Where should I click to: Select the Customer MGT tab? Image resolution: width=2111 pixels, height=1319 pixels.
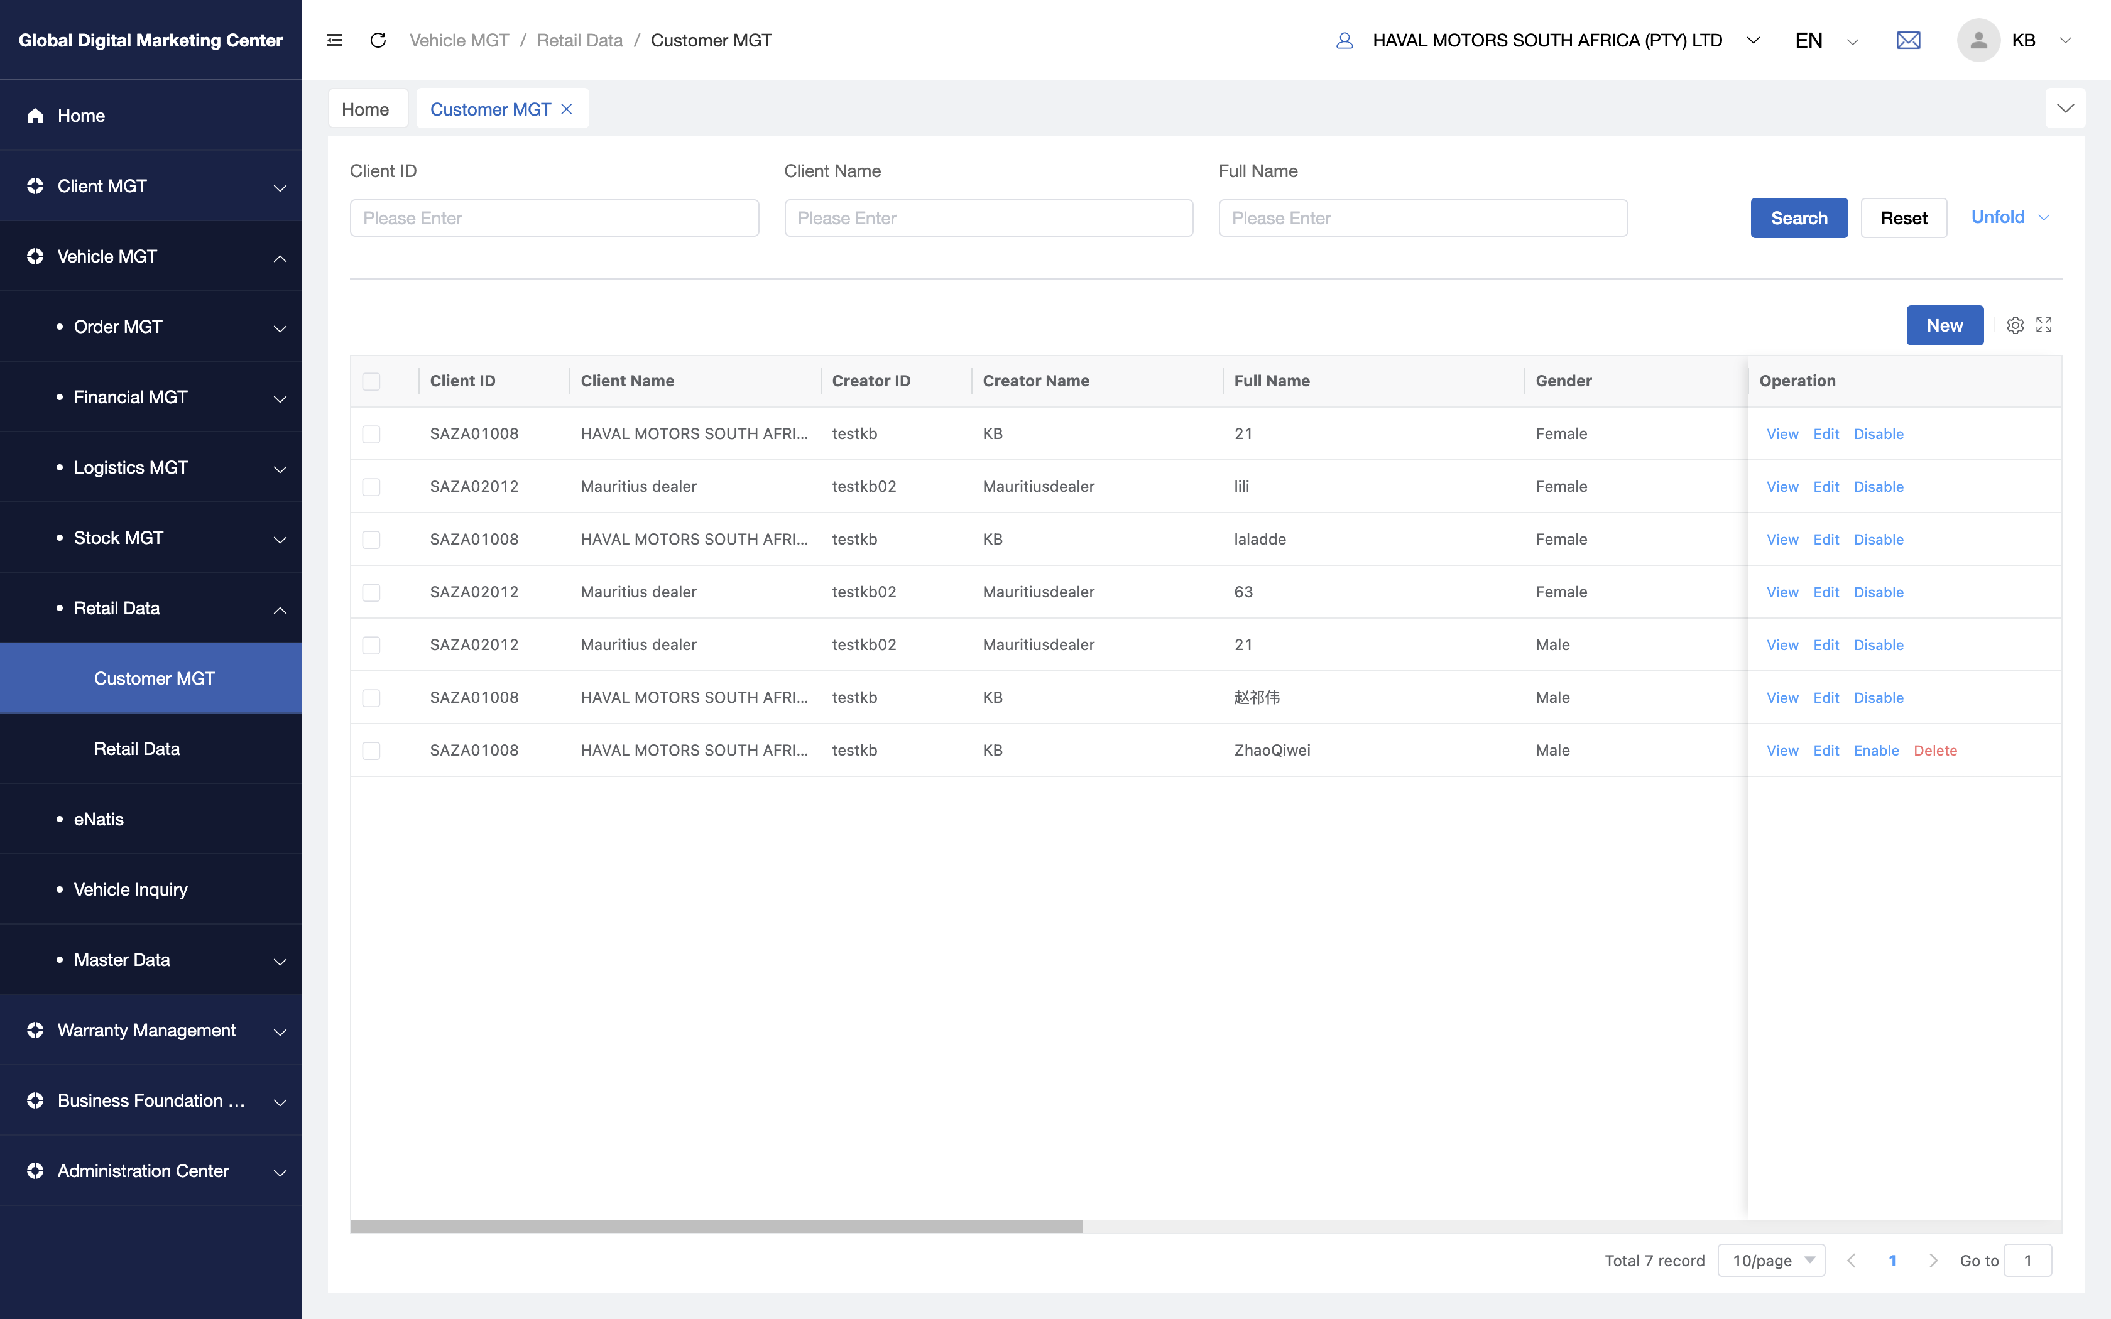(x=490, y=109)
